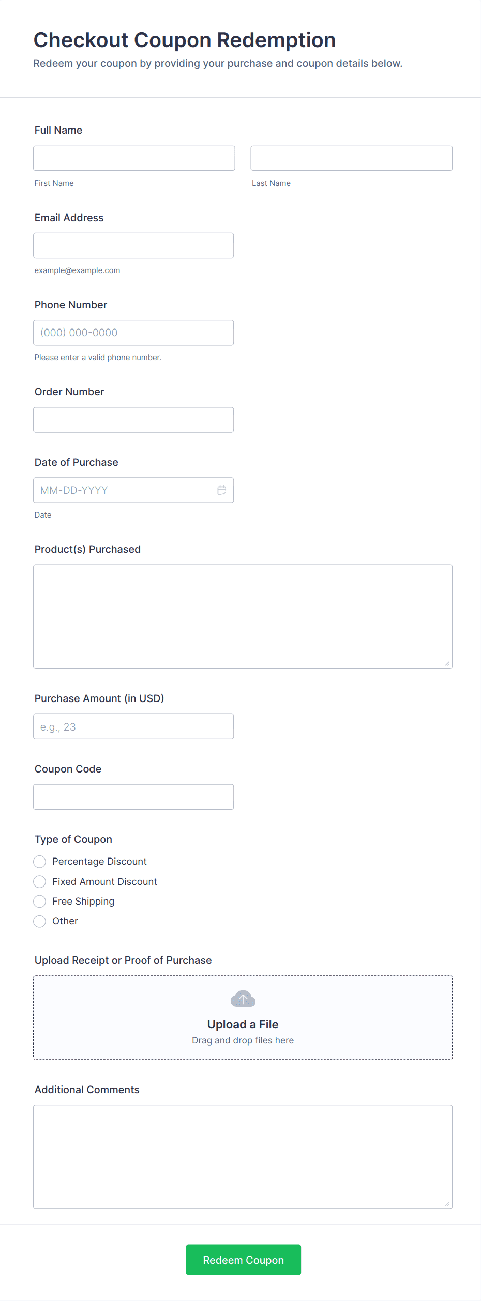
Task: Click the Phone Number input
Action: [x=133, y=333]
